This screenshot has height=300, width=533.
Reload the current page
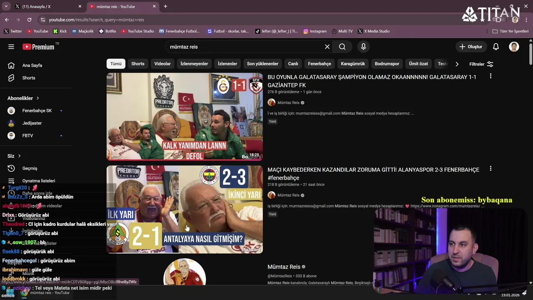coord(29,20)
